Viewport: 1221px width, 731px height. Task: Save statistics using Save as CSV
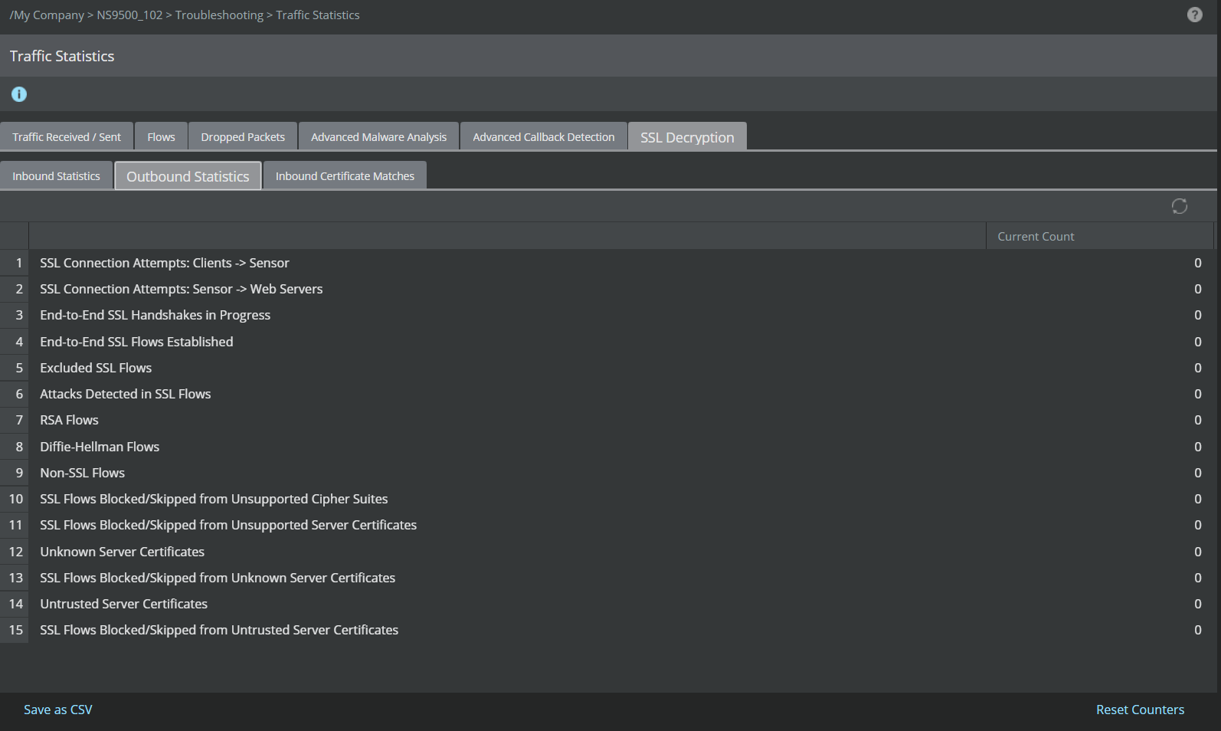[x=58, y=710]
